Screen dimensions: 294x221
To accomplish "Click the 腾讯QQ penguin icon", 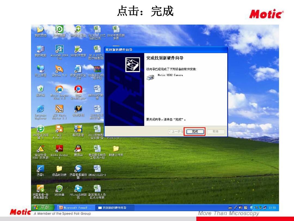I will (78, 149).
